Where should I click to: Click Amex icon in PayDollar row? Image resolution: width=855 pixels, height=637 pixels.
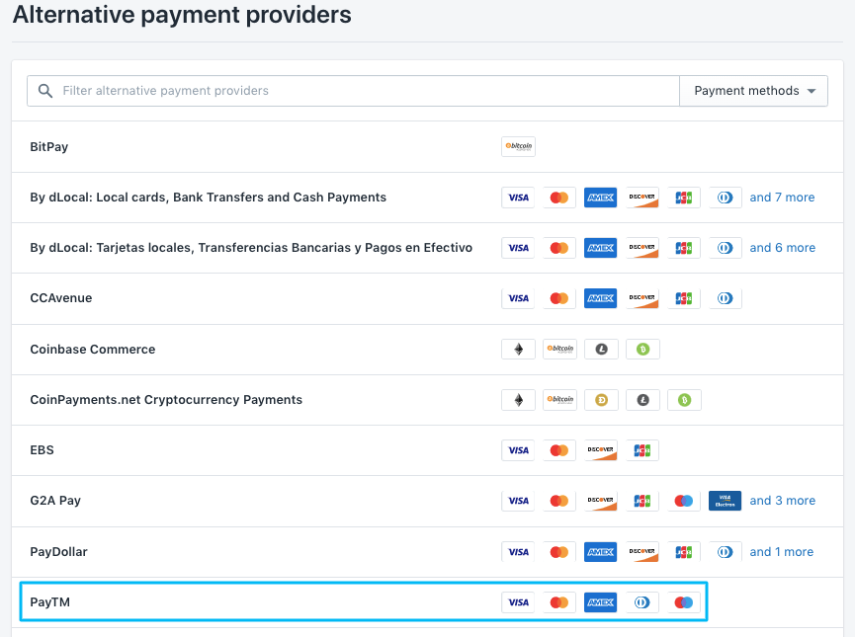(x=600, y=552)
